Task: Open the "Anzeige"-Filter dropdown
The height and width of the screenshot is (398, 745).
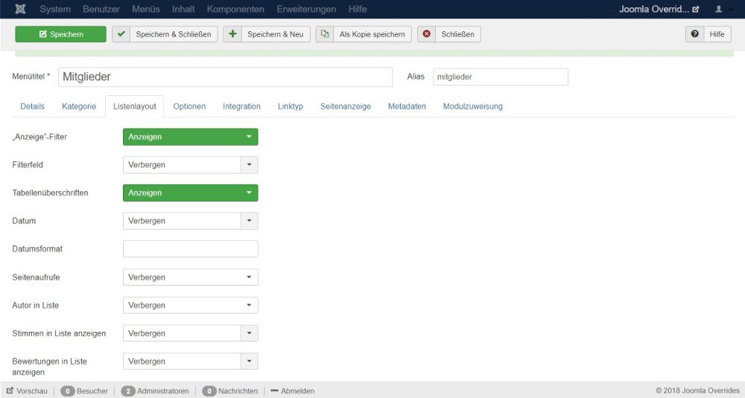Action: point(191,137)
